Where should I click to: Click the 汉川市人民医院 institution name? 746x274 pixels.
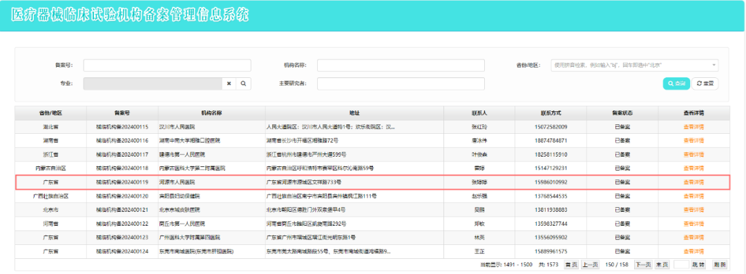(x=178, y=127)
